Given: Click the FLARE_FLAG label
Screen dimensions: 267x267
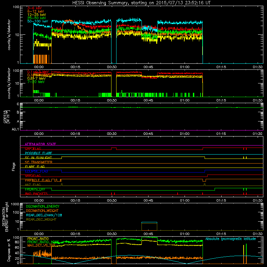Looking at the screenshot, I should click(x=35, y=167).
